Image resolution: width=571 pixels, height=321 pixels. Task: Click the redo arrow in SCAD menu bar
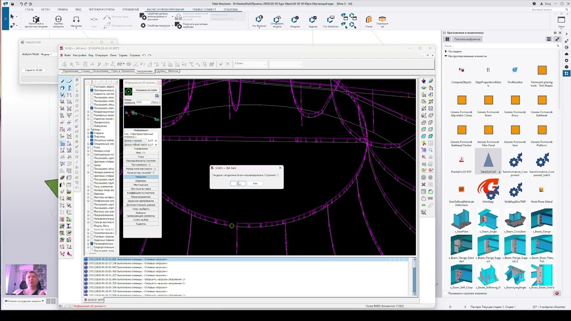pos(149,55)
